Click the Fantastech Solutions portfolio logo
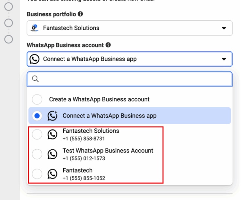250x200 pixels. click(x=34, y=28)
